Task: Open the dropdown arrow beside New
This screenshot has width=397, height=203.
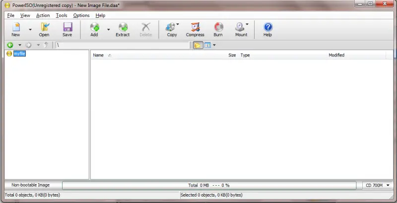Action: point(30,30)
